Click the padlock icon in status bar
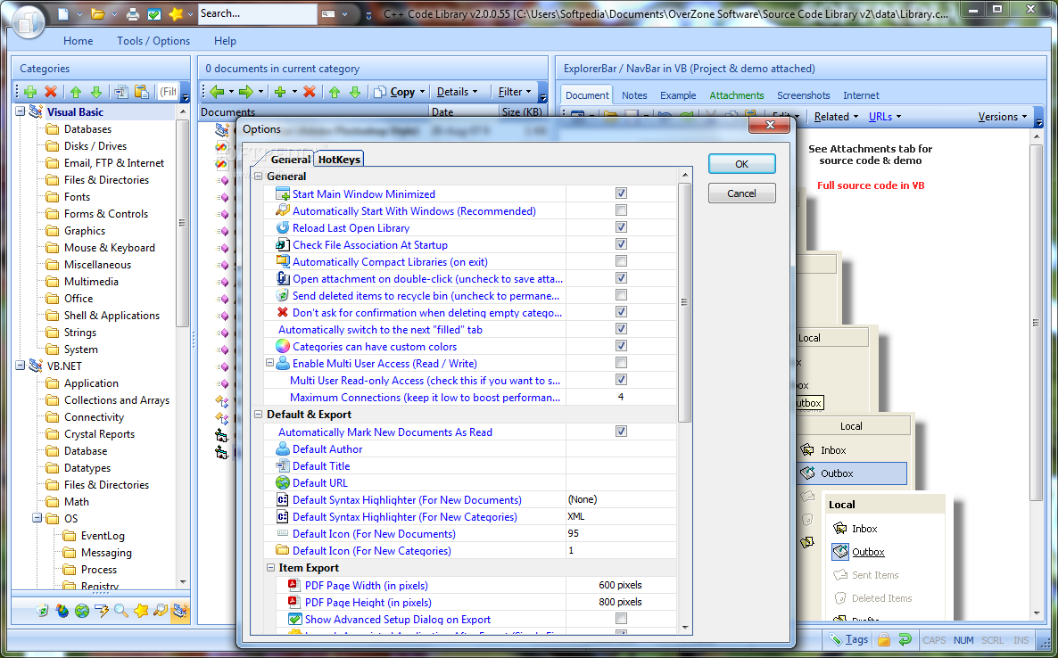The width and height of the screenshot is (1058, 658). 884,640
